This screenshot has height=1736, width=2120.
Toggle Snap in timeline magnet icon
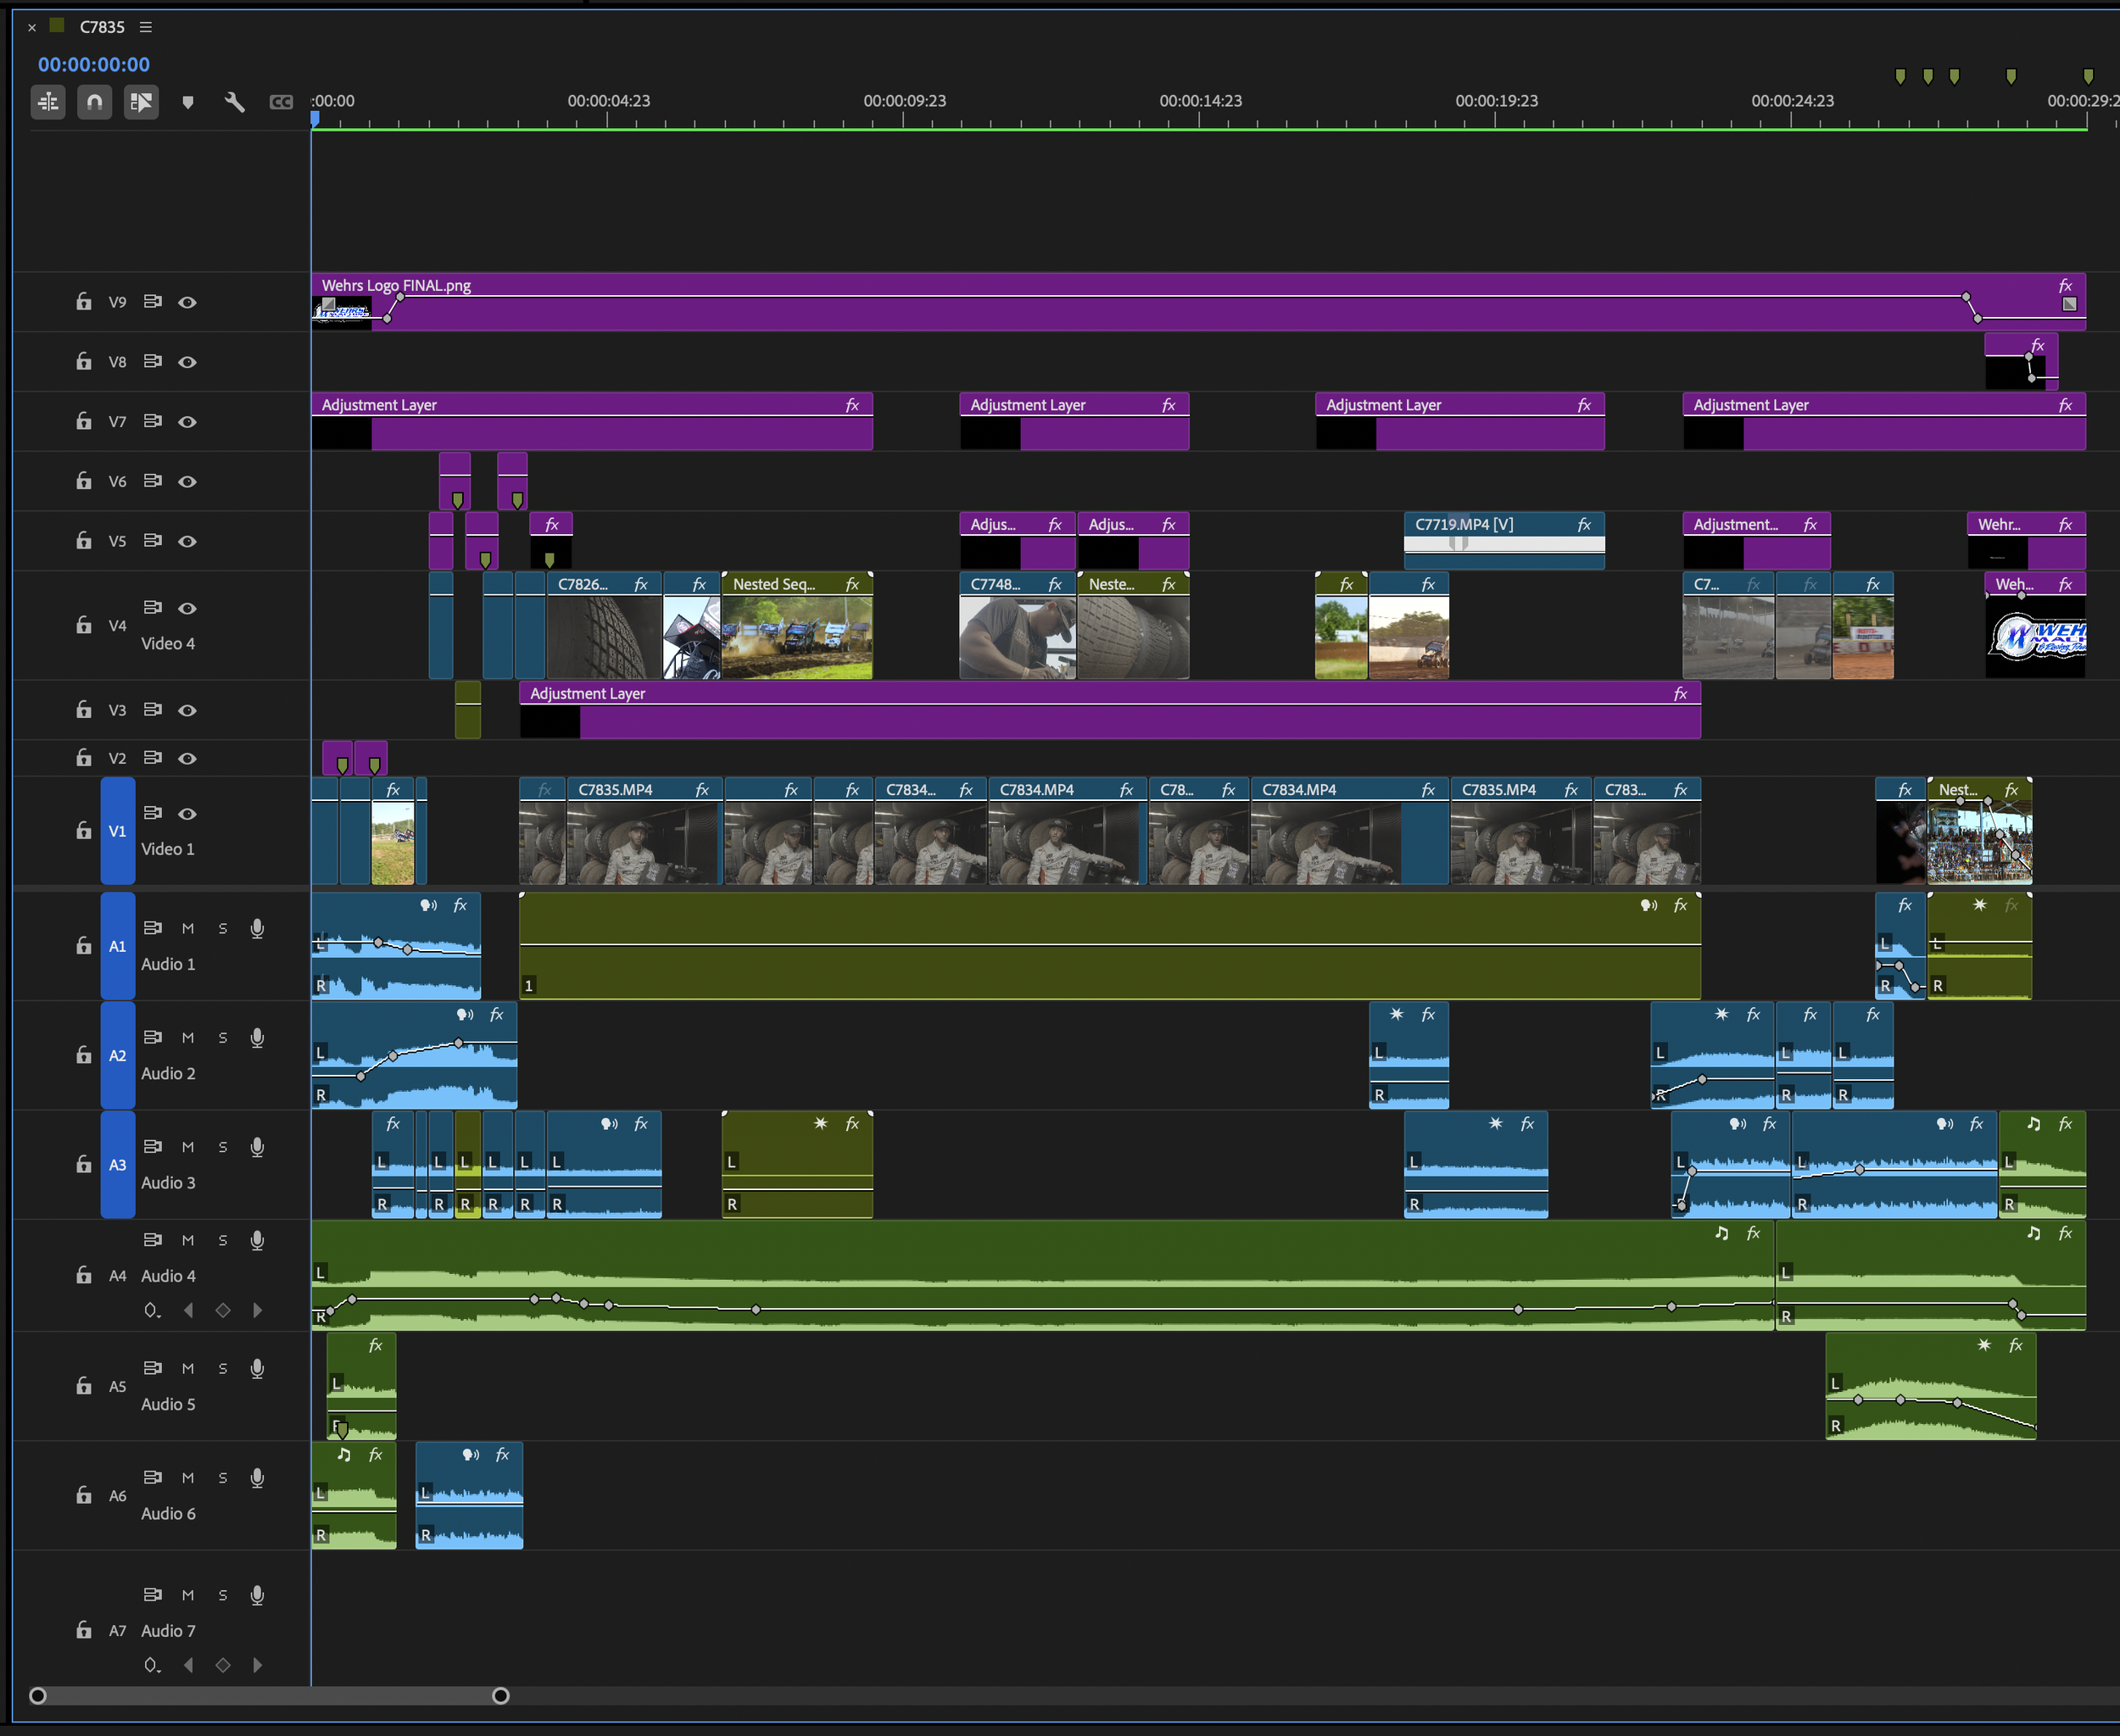(95, 102)
